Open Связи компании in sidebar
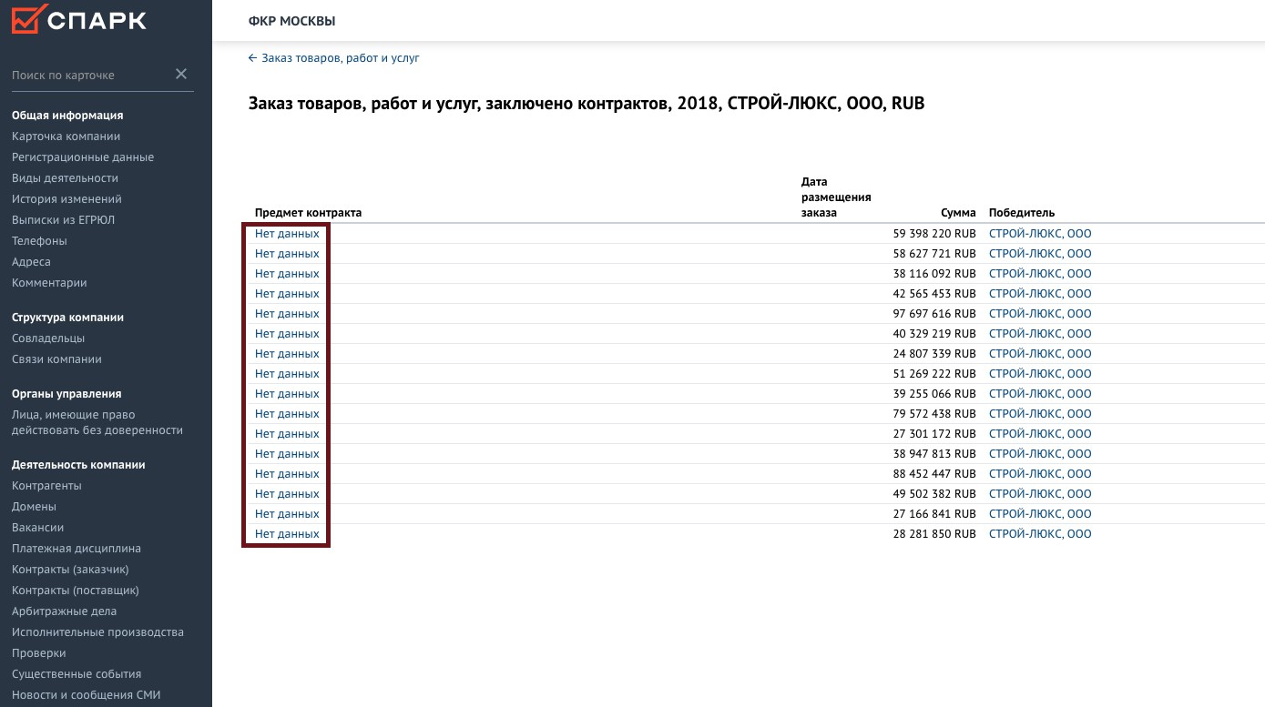Screen dimensions: 1265x707 tap(56, 359)
